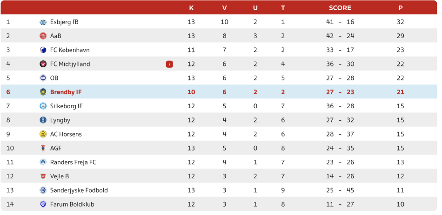Click the Esbjerg fB club logo
The width and height of the screenshot is (442, 215).
pos(43,22)
